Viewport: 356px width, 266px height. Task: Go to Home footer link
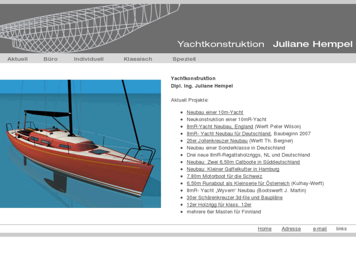[x=264, y=228]
